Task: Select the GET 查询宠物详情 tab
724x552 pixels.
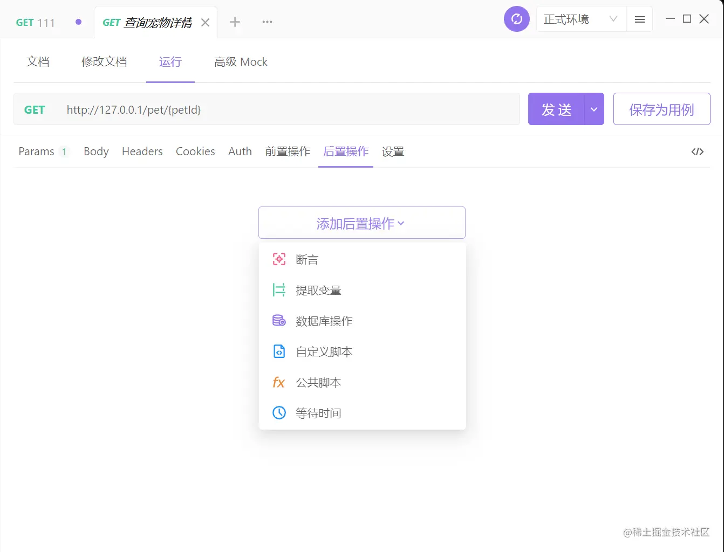Action: [x=147, y=23]
